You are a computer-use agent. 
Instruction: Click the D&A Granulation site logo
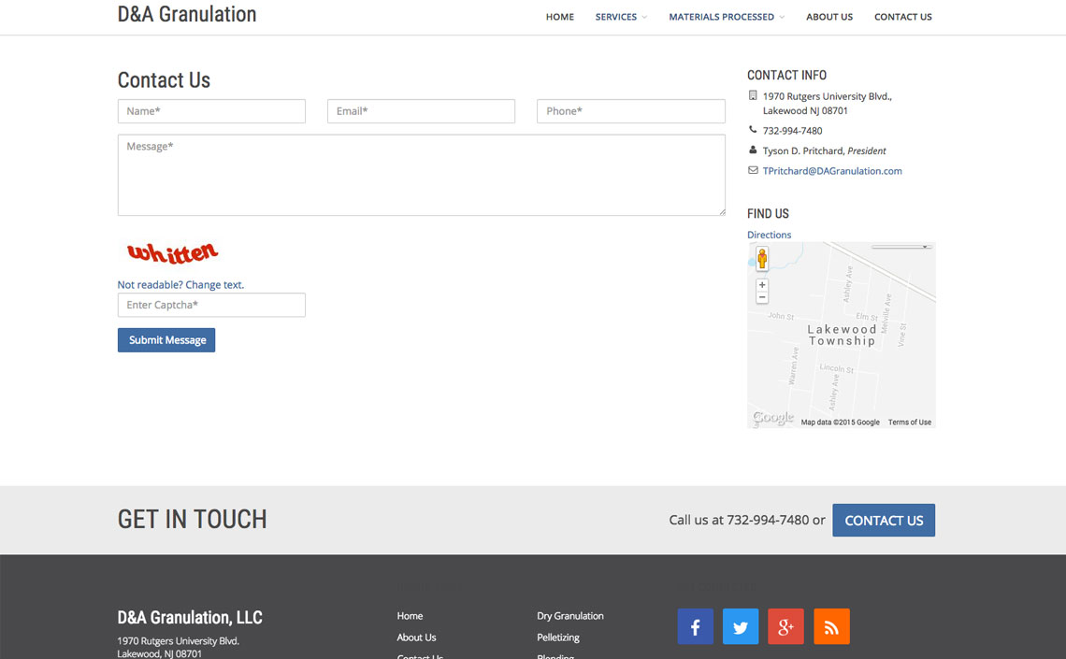pyautogui.click(x=187, y=14)
